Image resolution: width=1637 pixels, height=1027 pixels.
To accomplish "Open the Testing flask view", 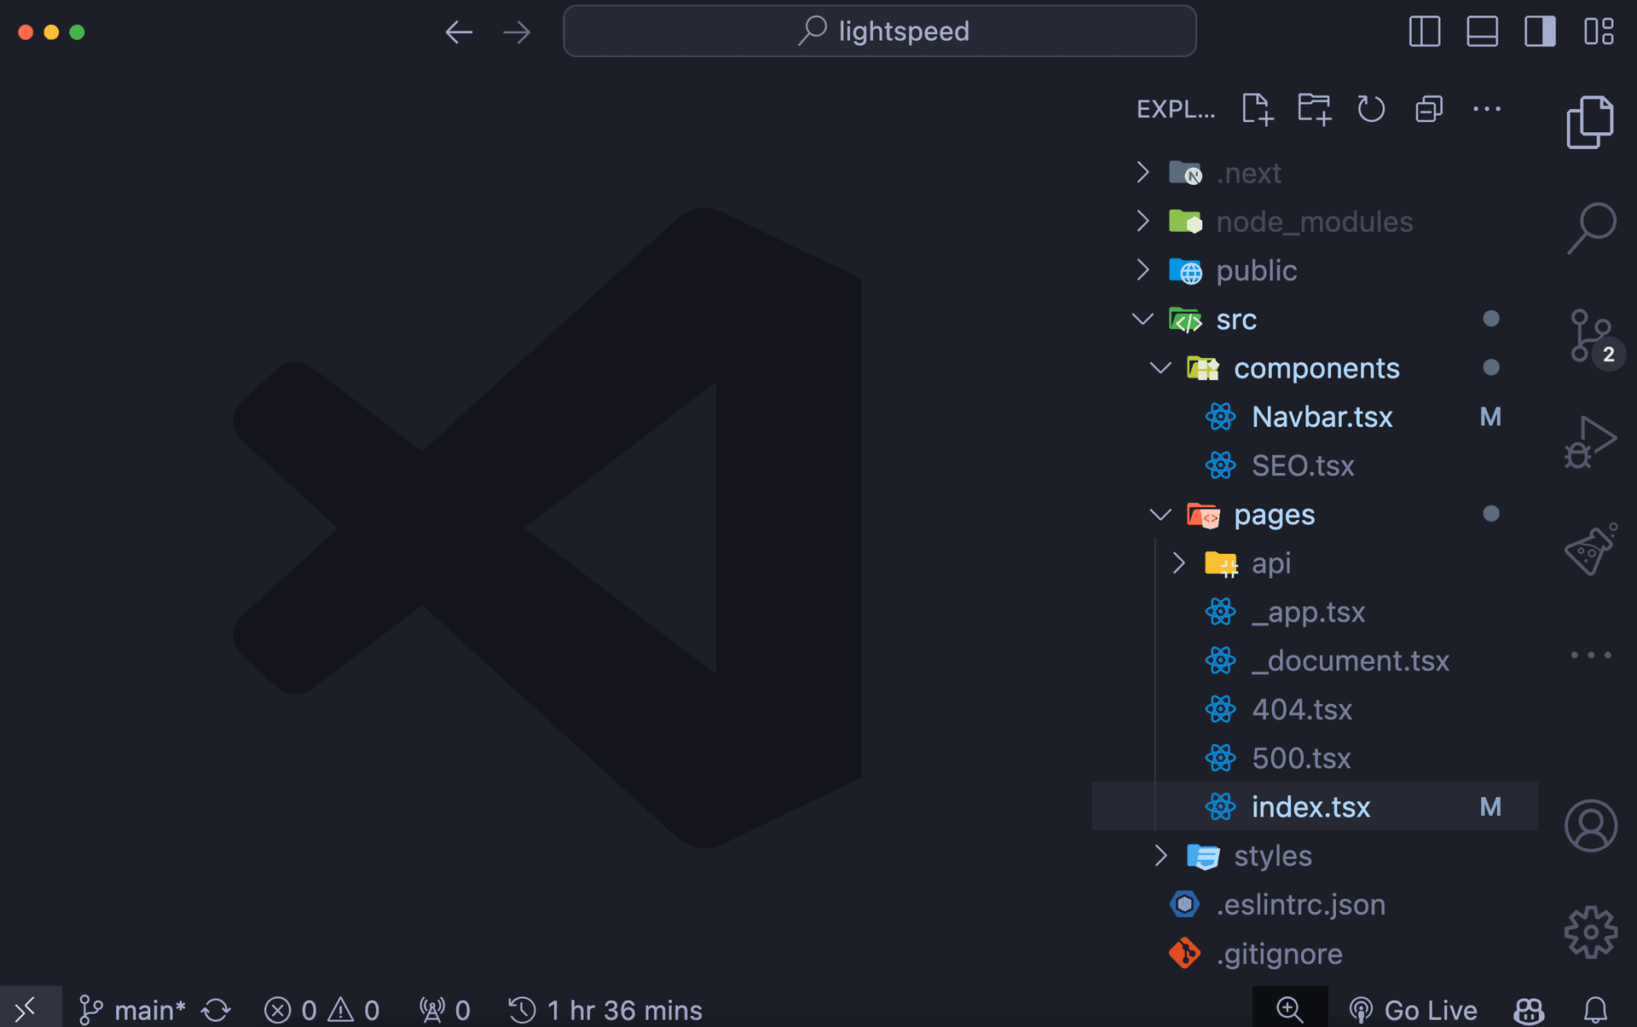I will coord(1590,549).
